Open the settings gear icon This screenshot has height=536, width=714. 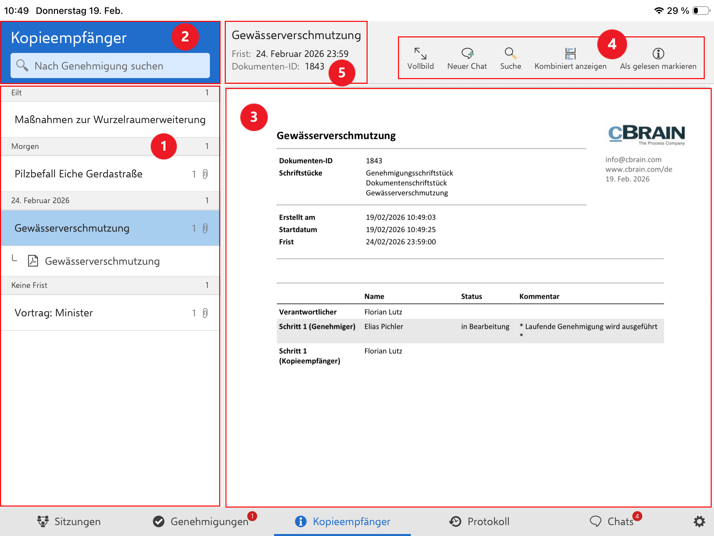pos(699,521)
